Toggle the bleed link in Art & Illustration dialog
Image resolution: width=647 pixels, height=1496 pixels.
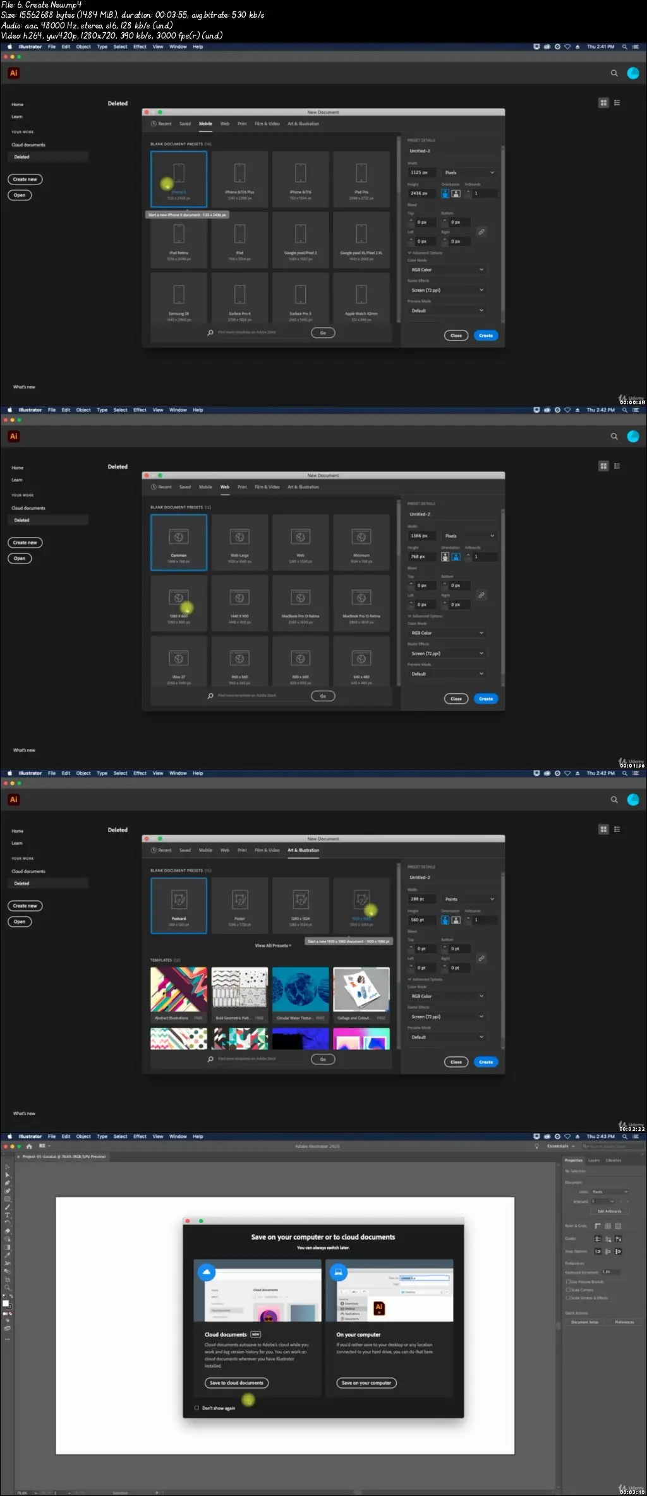click(x=481, y=958)
